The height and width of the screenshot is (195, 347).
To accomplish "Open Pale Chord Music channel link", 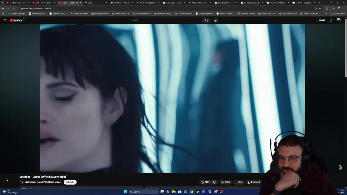I will [x=52, y=182].
